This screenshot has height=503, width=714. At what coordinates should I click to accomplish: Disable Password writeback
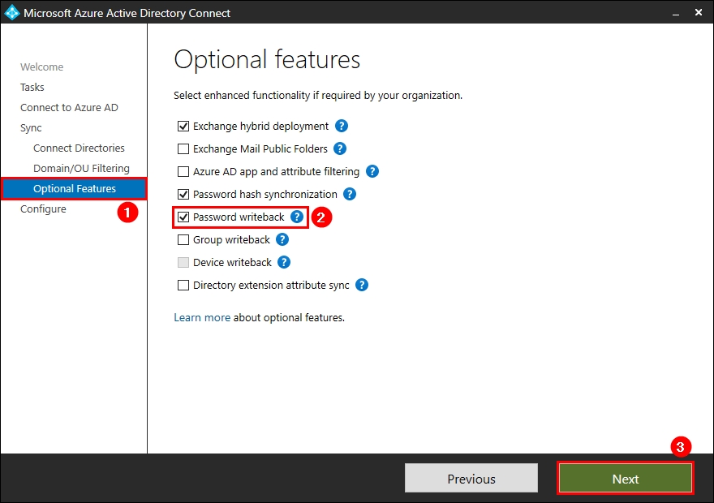click(183, 217)
